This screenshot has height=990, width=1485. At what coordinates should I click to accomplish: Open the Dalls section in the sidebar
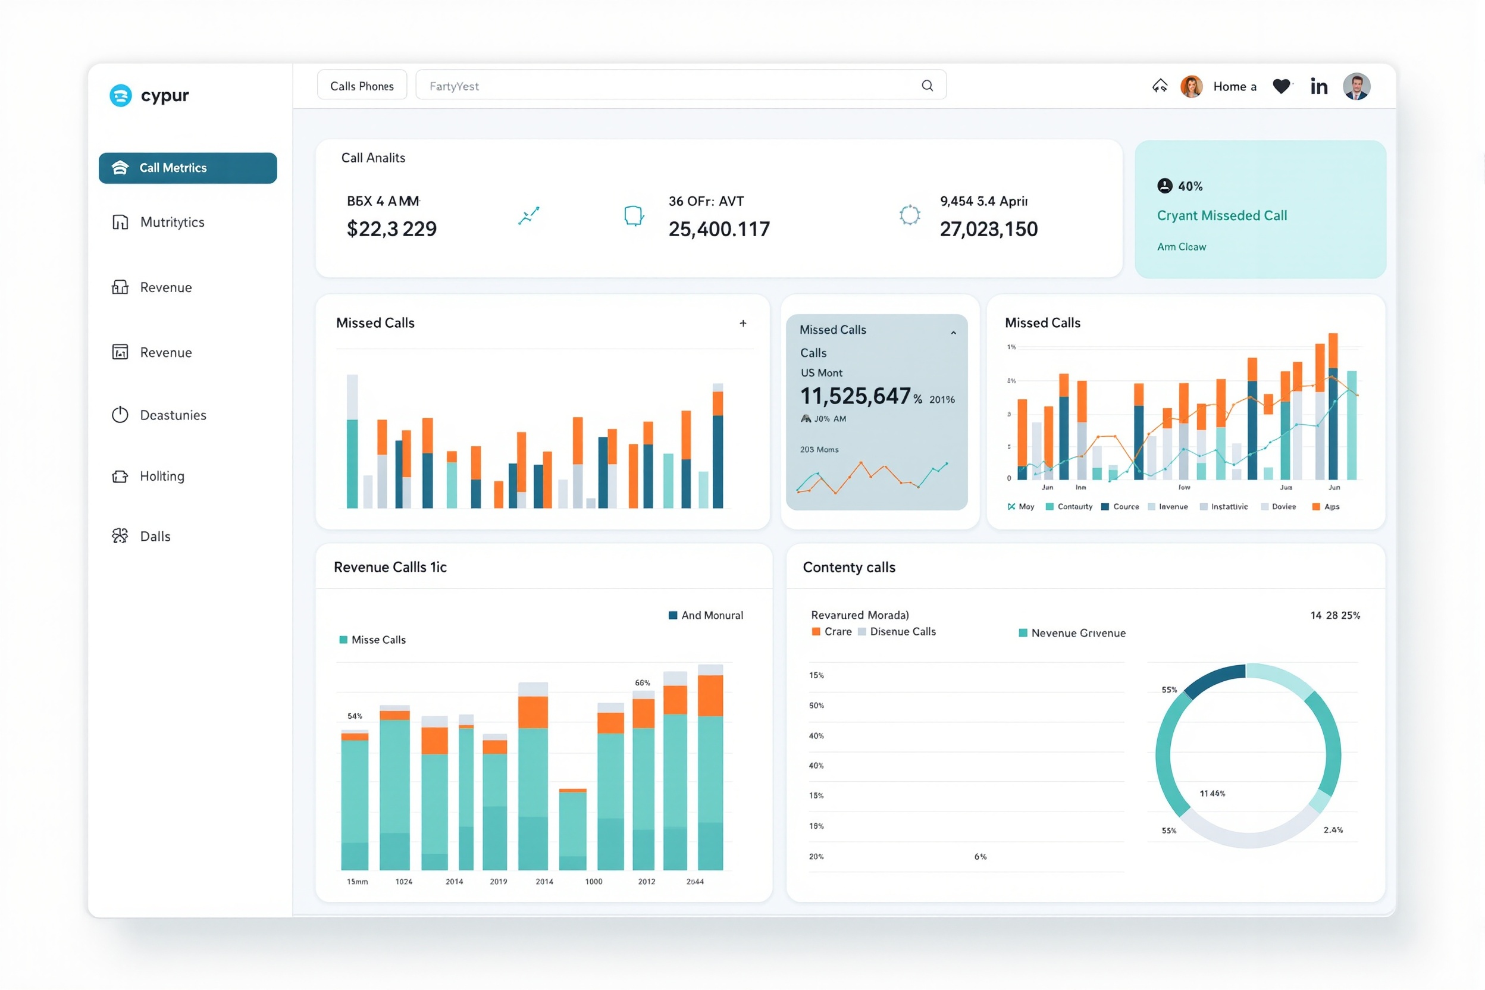(155, 535)
